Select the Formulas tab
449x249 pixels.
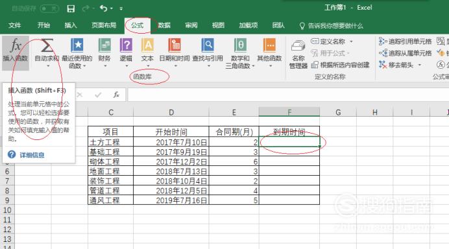138,25
